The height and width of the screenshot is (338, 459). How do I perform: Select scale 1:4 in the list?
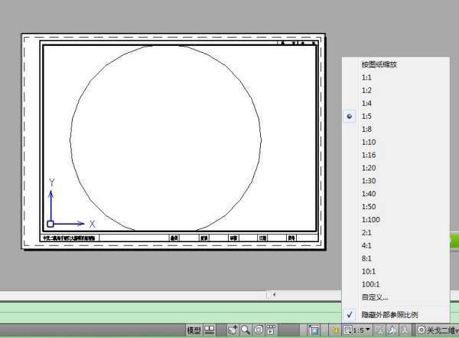(396, 103)
